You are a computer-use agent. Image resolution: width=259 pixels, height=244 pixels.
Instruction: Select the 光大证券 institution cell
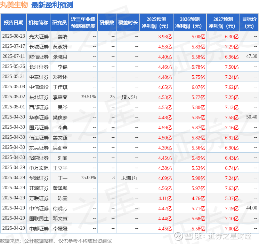click(x=39, y=37)
